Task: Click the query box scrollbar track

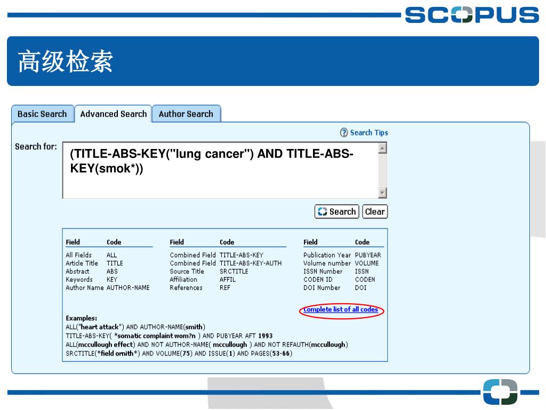Action: click(382, 170)
